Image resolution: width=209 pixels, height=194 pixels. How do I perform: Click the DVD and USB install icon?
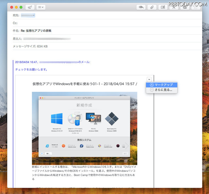[75, 119]
